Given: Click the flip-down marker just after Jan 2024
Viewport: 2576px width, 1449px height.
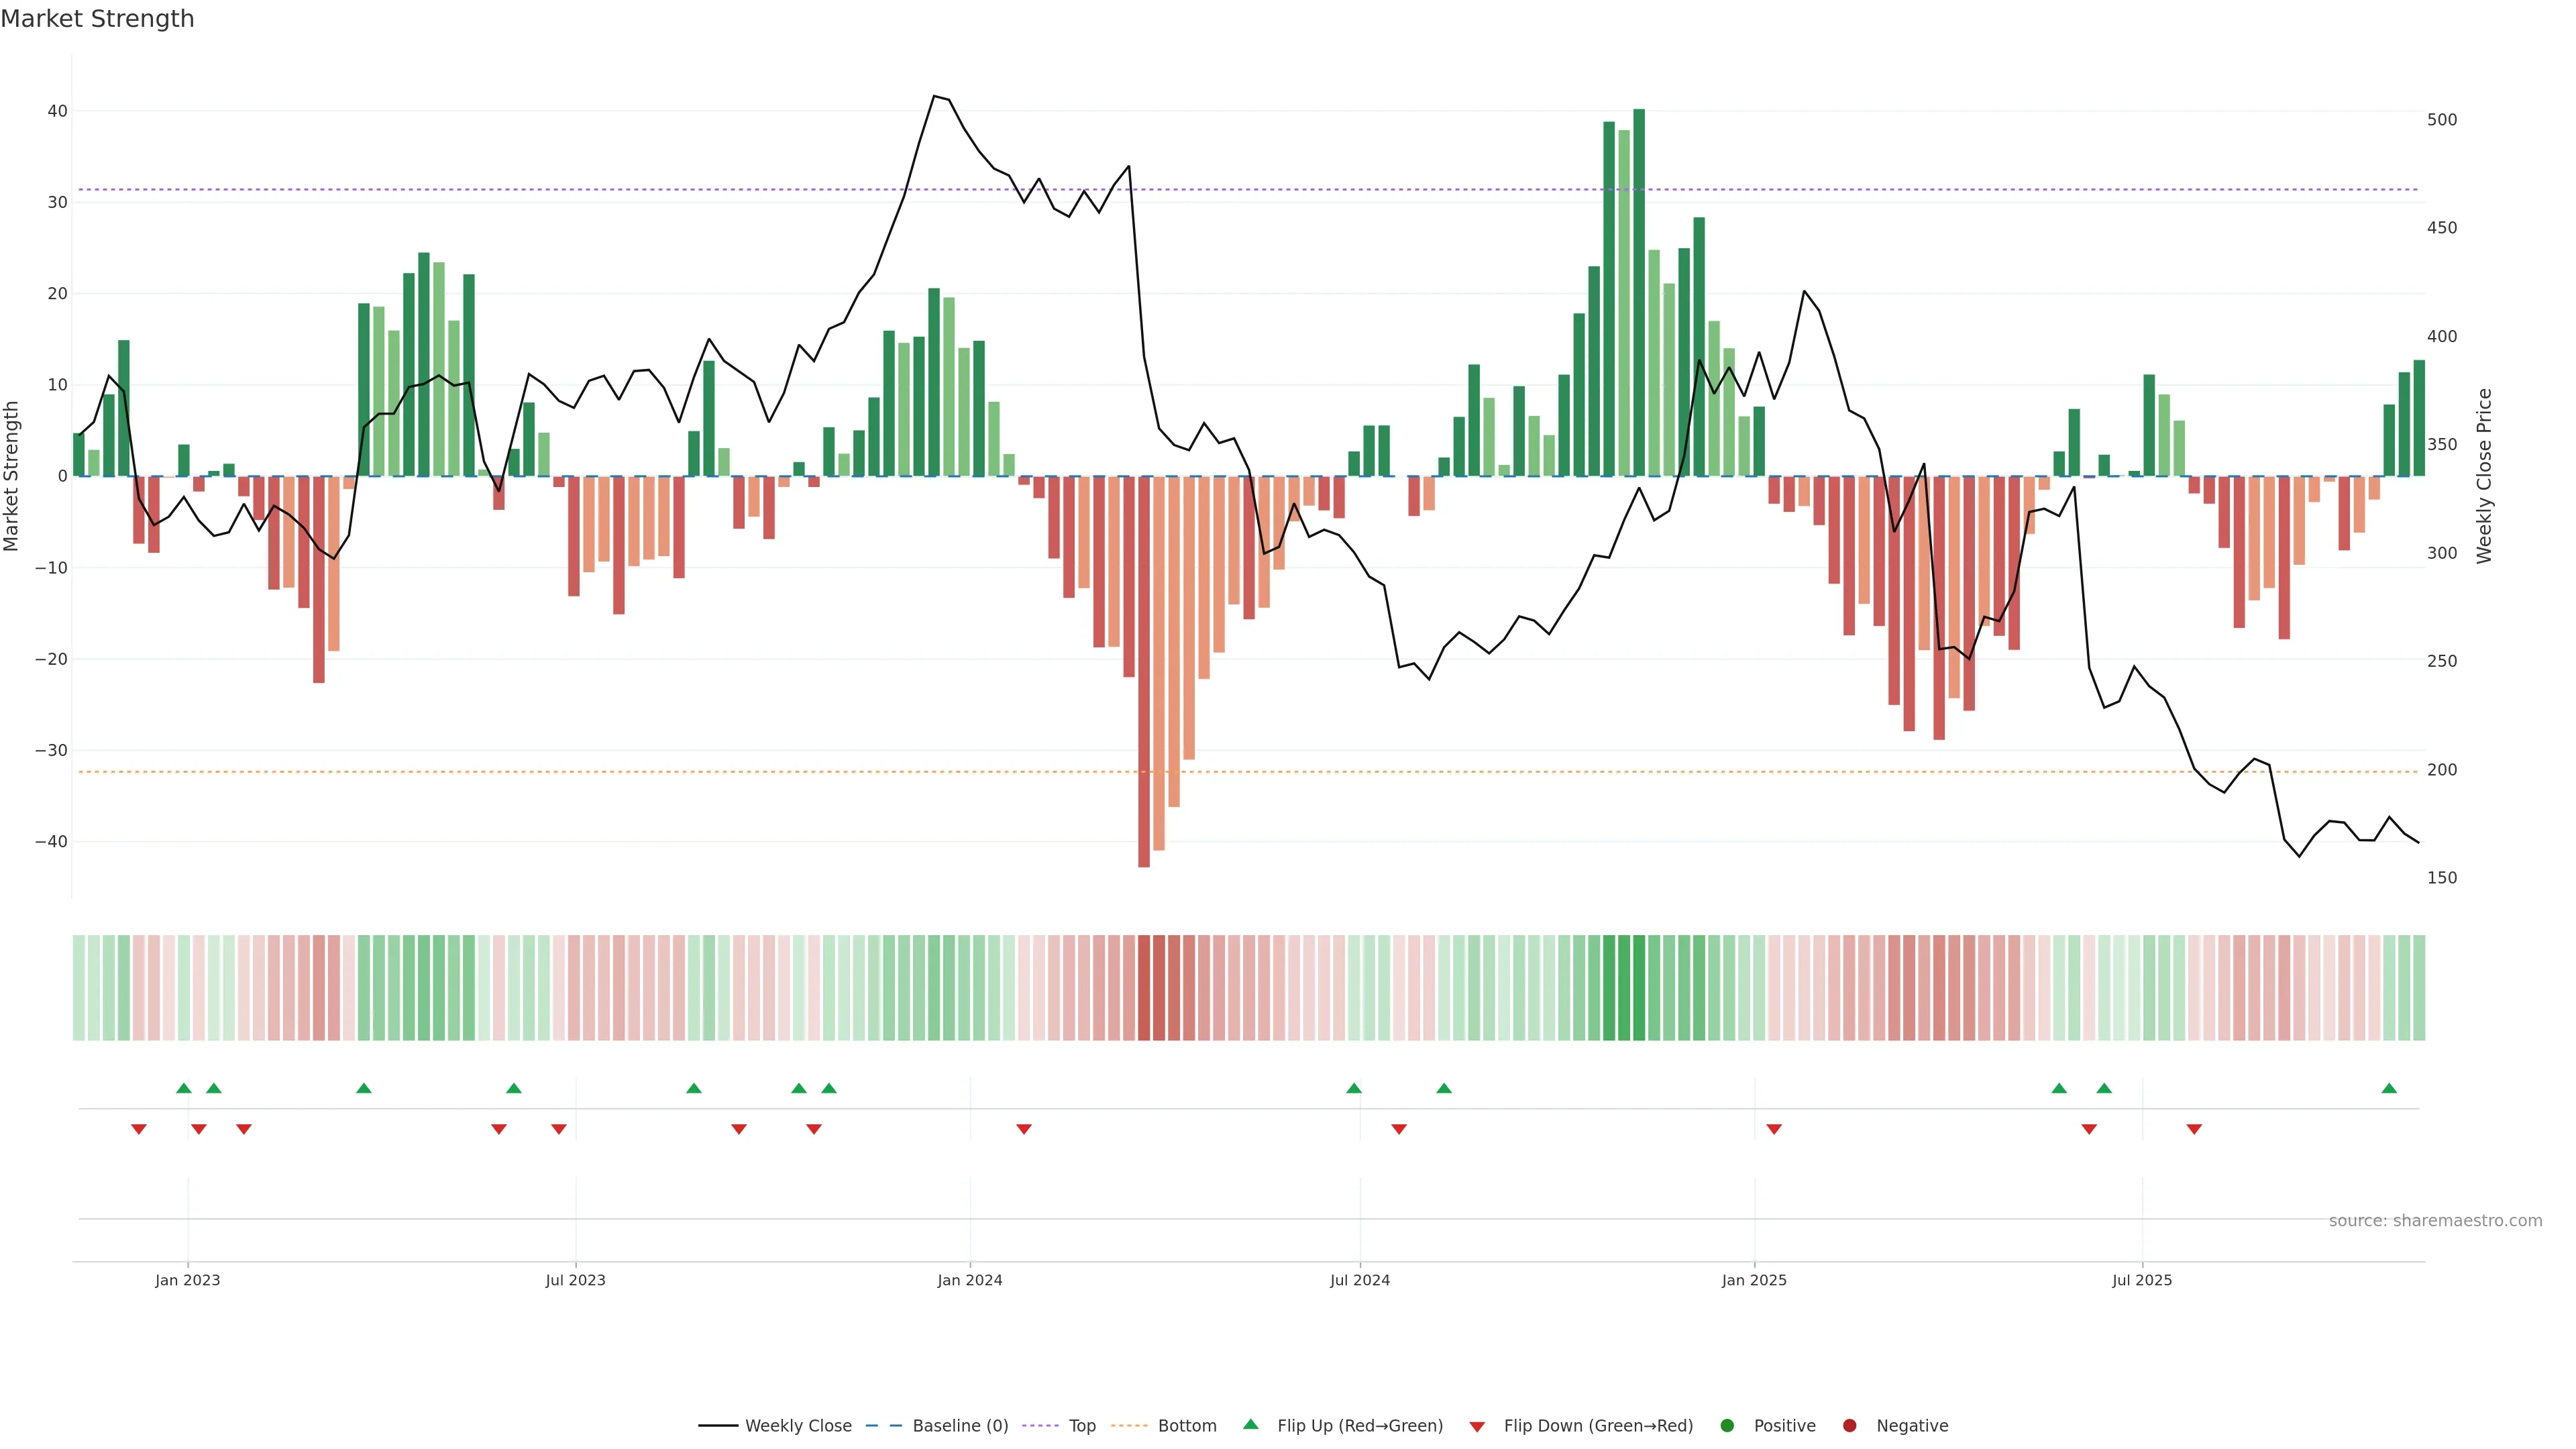Looking at the screenshot, I should tap(1024, 1129).
